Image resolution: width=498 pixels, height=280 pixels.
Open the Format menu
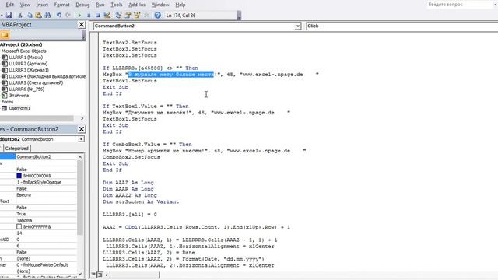[61, 5]
